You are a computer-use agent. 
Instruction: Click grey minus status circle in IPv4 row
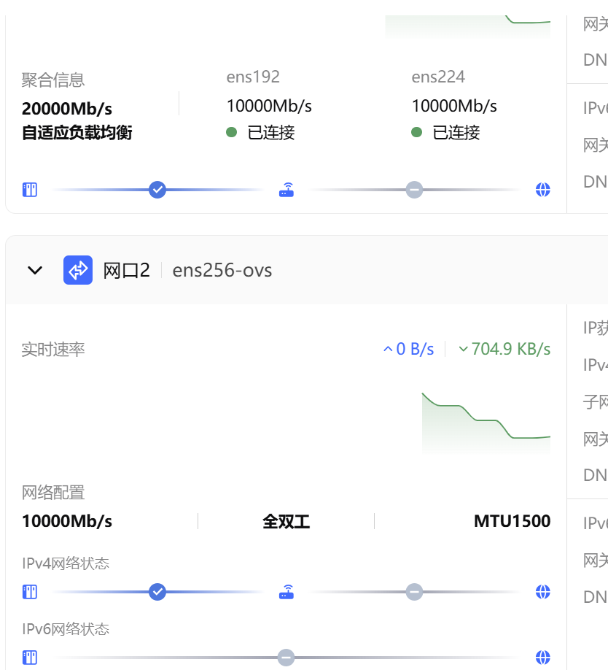coord(414,592)
